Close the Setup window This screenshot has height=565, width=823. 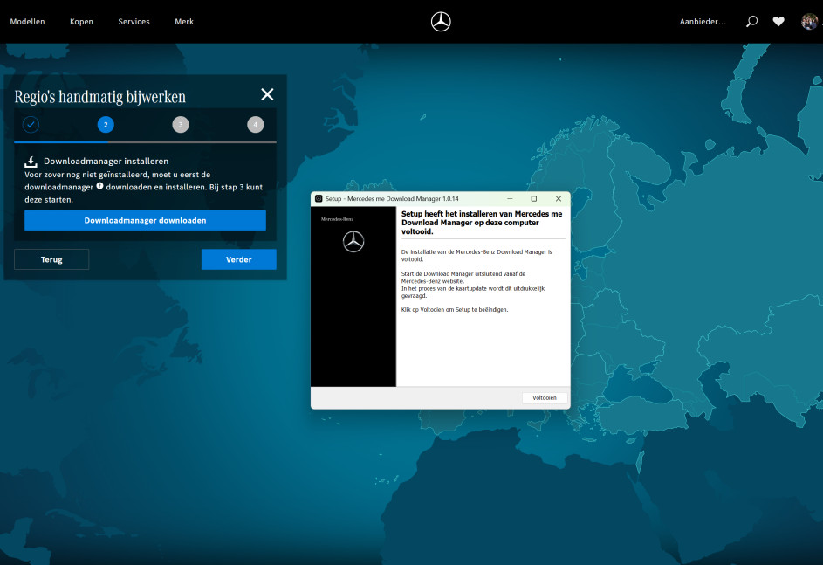(559, 198)
